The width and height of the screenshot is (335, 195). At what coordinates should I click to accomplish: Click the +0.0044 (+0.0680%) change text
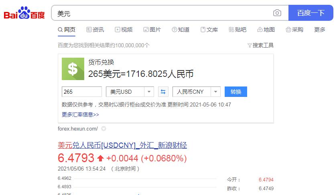(146, 158)
